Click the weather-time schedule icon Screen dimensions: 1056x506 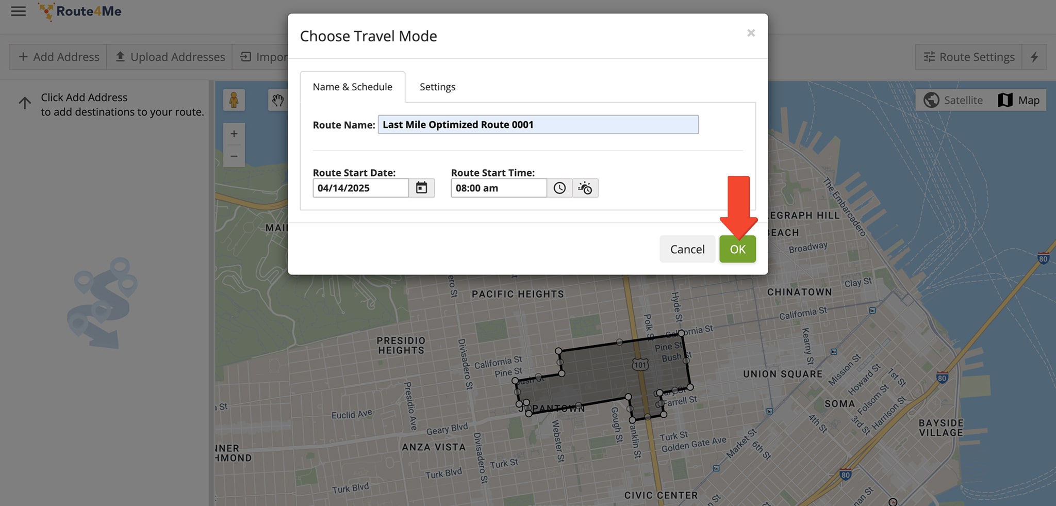[x=585, y=188]
